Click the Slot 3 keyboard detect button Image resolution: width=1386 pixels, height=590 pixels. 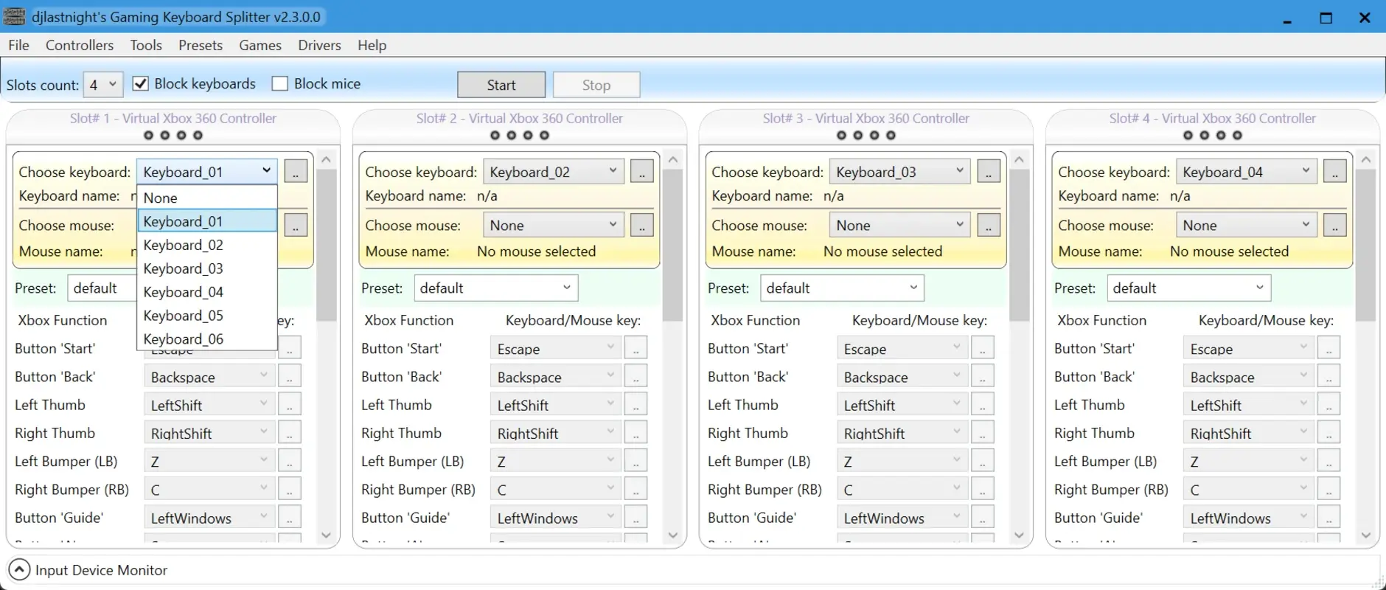(x=989, y=171)
